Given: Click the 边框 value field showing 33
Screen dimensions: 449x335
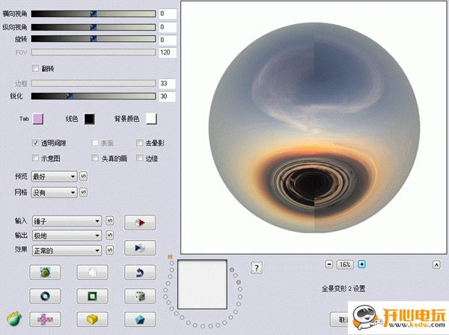Looking at the screenshot, I should 167,83.
